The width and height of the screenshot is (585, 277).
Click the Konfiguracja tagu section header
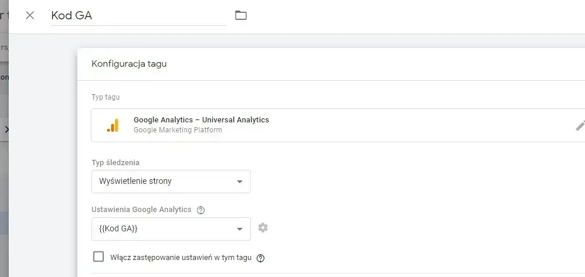coord(129,64)
